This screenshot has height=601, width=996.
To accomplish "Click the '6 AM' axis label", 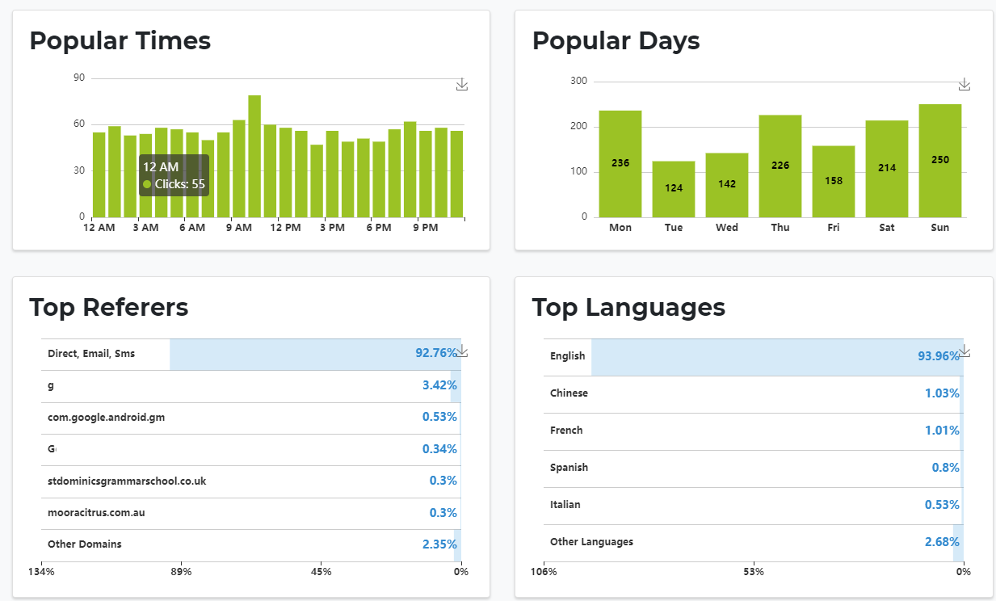I will (192, 228).
